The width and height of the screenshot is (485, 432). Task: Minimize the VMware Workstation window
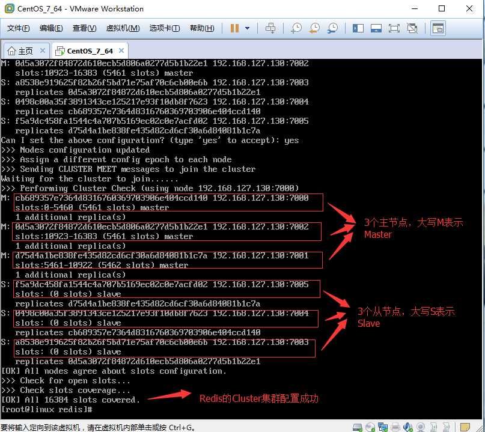coord(415,8)
